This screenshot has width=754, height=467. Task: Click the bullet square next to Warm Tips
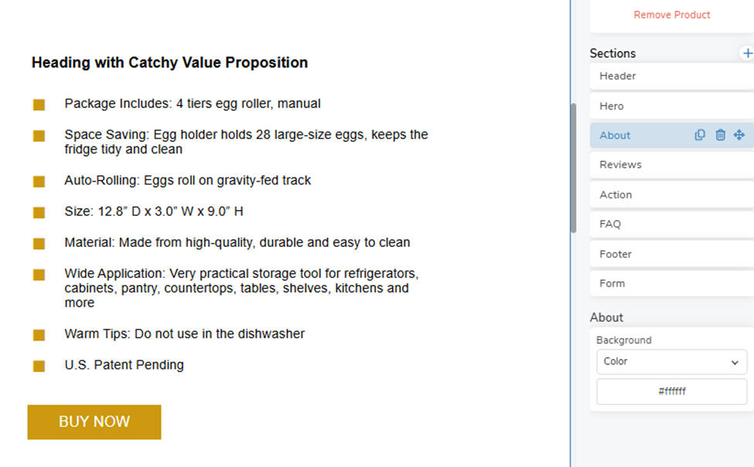click(x=39, y=335)
